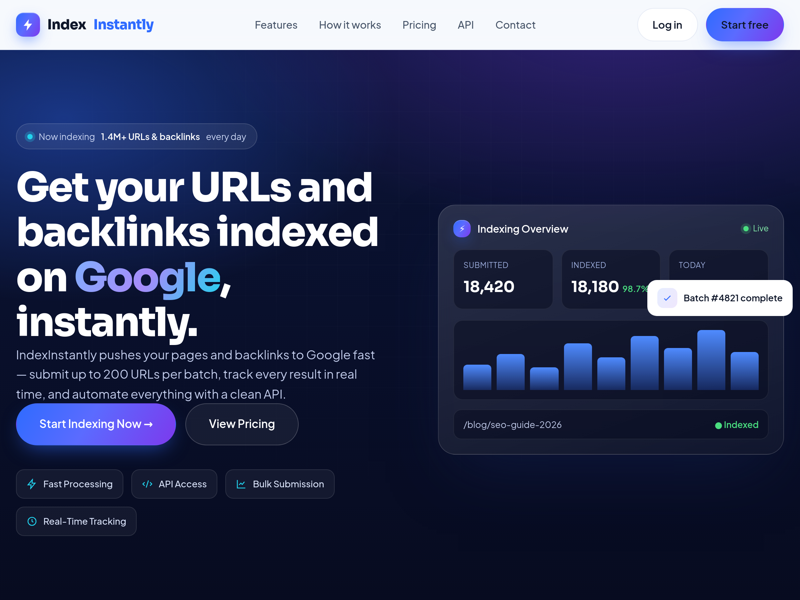Click the IndexInstantly brand name
800x600 pixels.
(101, 25)
